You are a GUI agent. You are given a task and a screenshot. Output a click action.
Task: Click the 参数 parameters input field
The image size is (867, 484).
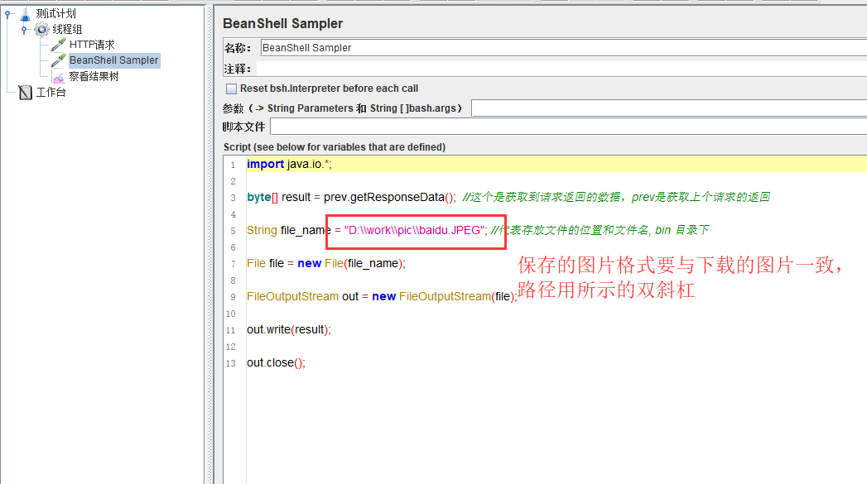click(x=669, y=108)
